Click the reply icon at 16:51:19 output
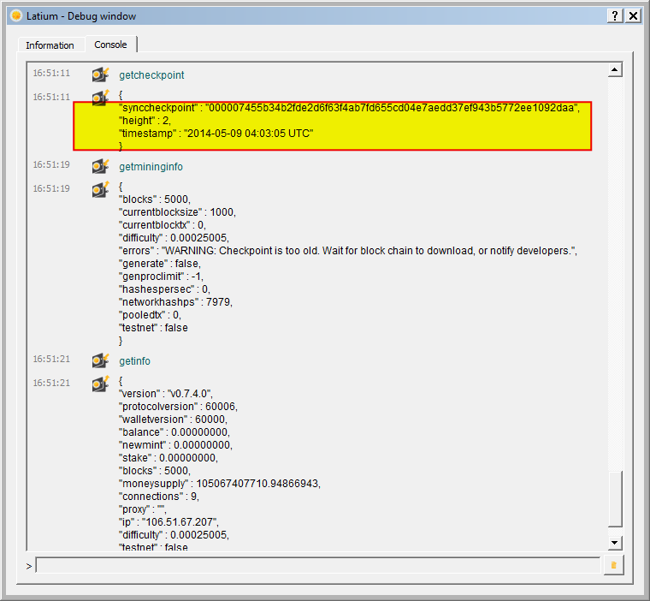This screenshot has width=650, height=601. coord(100,189)
